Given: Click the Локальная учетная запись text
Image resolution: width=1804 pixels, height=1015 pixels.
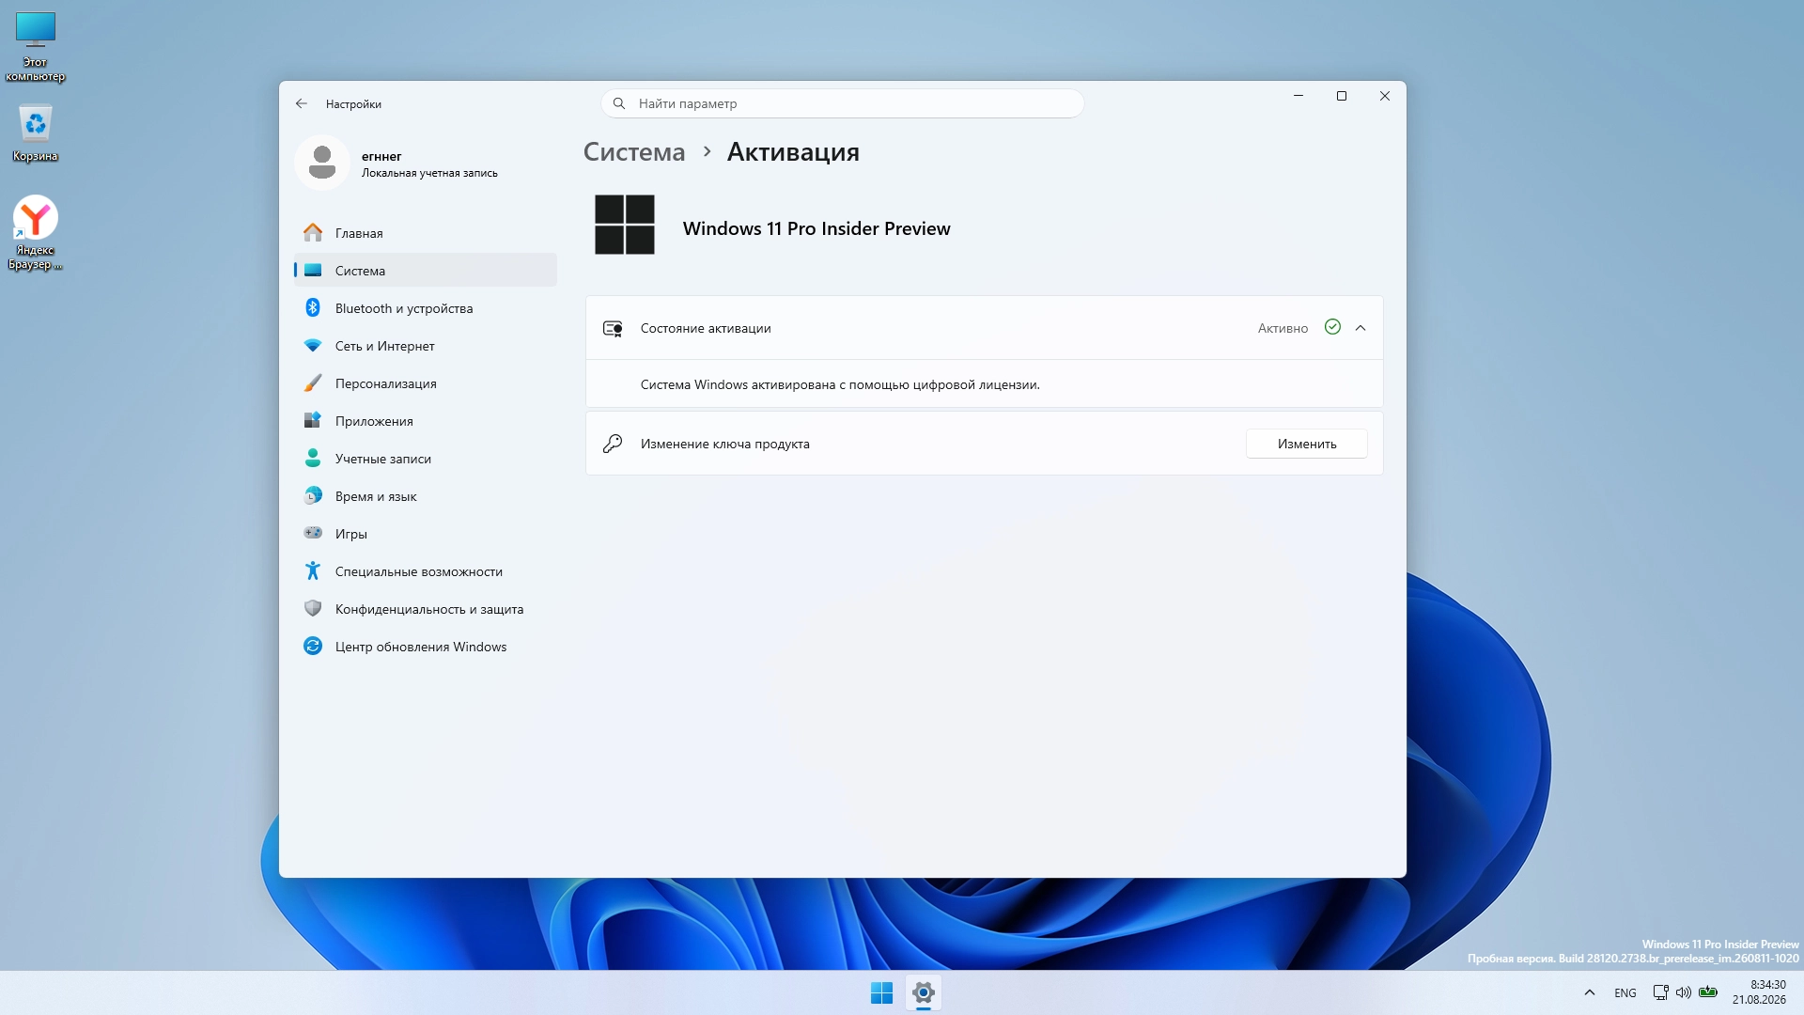Looking at the screenshot, I should [429, 173].
